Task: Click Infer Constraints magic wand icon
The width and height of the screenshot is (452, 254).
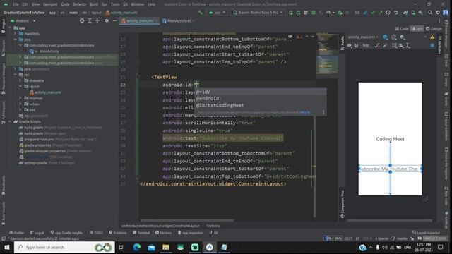Action: click(x=385, y=45)
